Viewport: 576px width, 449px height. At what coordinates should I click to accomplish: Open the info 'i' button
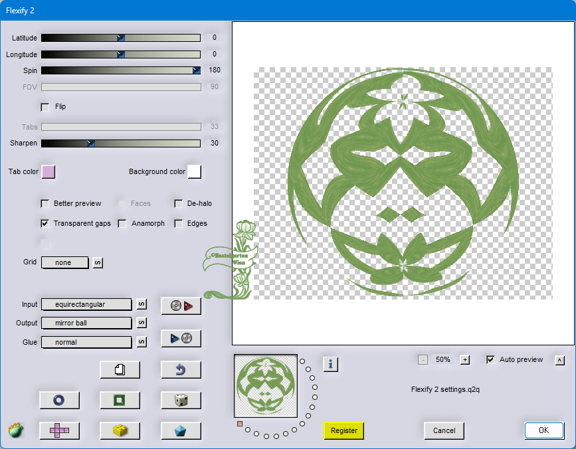coord(331,364)
